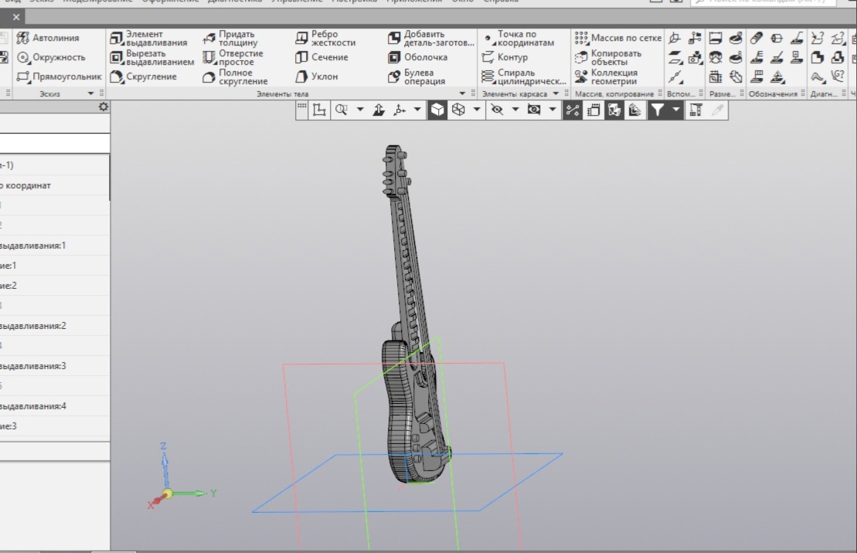This screenshot has width=857, height=553.
Task: Open the display mode dropdown arrow
Action: tap(477, 110)
